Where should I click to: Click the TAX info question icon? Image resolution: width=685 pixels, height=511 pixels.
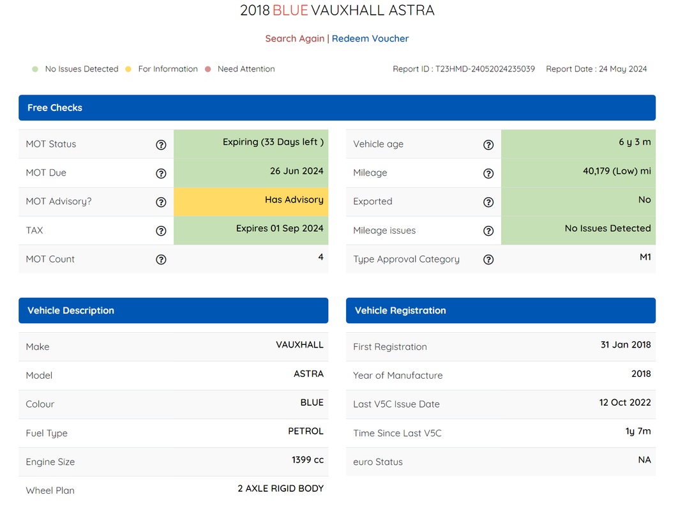(162, 231)
